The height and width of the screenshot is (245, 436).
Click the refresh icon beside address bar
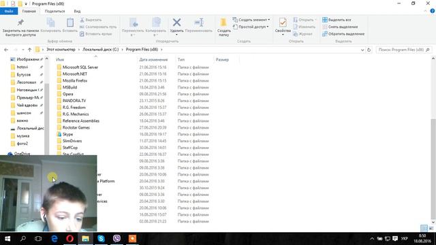369,50
